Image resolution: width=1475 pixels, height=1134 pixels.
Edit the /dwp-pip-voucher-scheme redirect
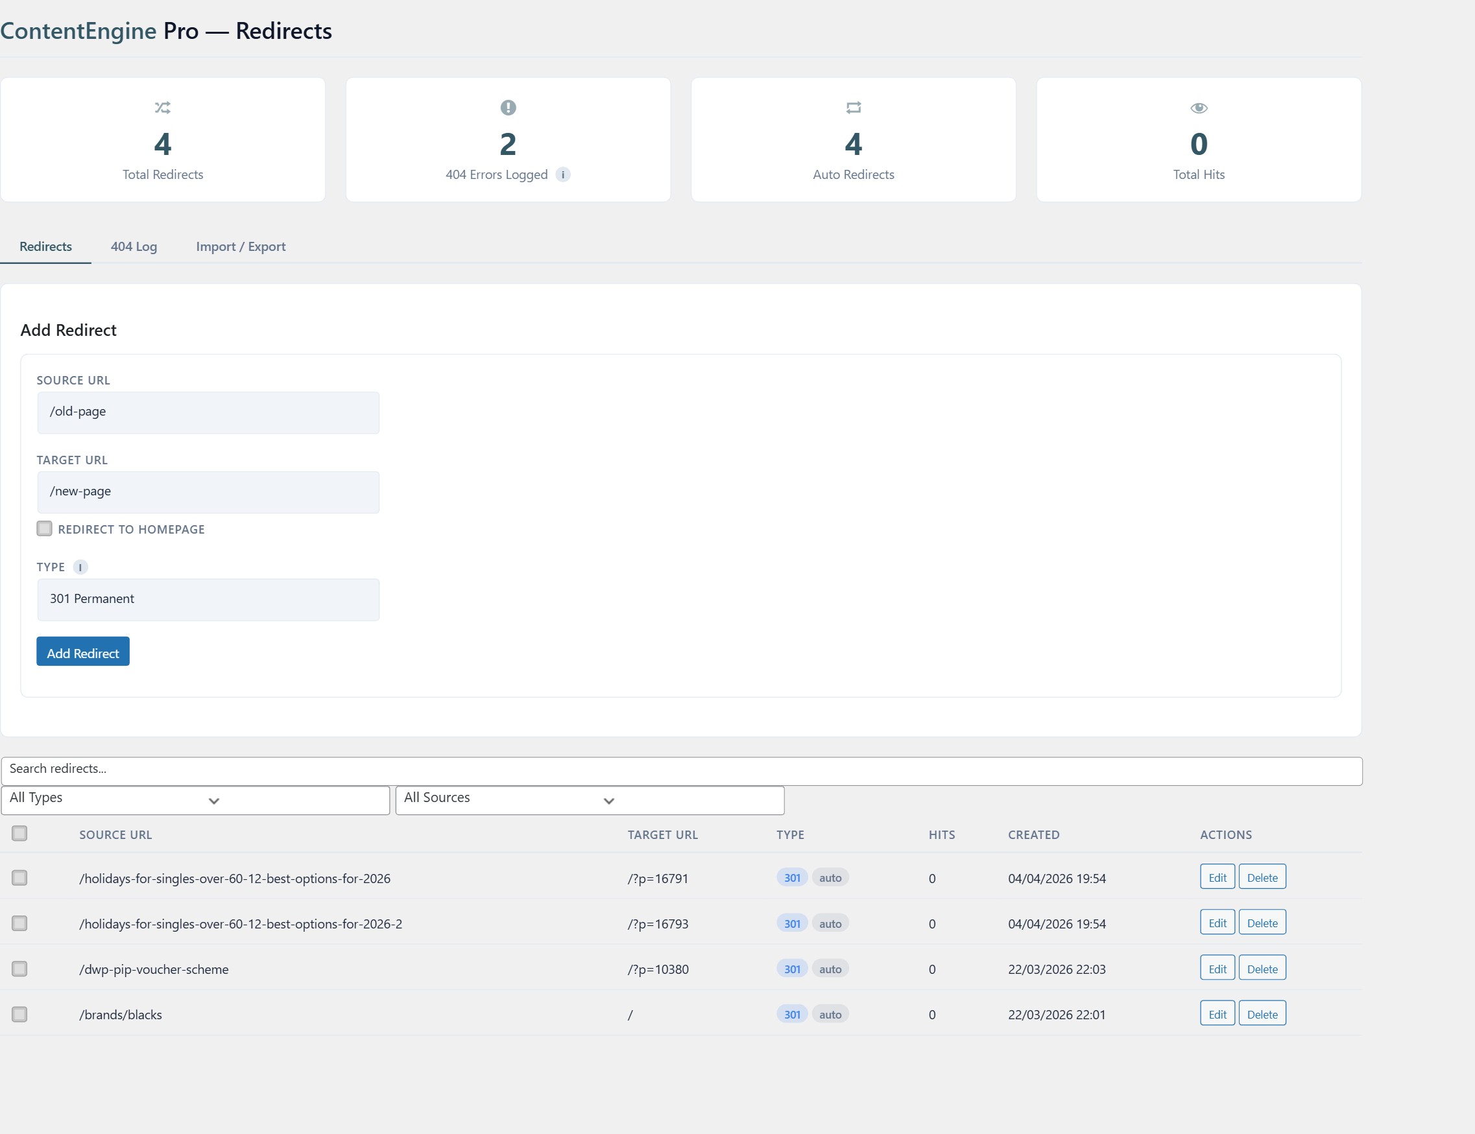[1216, 968]
